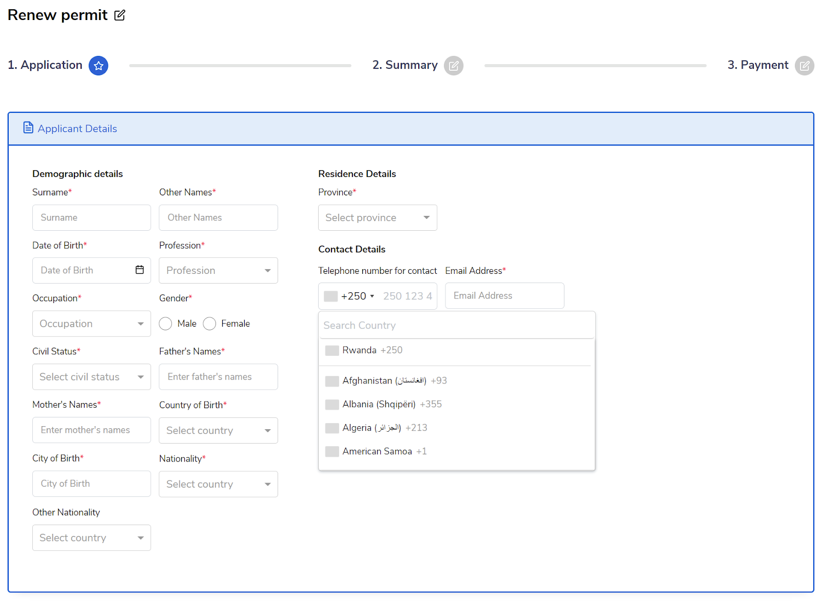The height and width of the screenshot is (601, 821).
Task: Open the Date of Birth calendar icon
Action: [x=140, y=270]
